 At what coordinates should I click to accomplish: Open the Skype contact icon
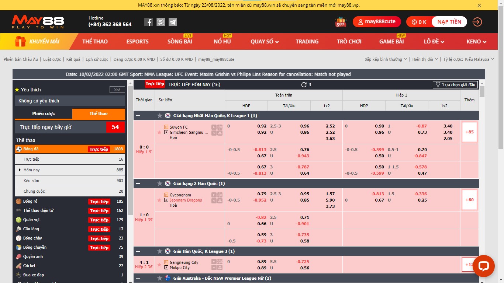[x=160, y=22]
